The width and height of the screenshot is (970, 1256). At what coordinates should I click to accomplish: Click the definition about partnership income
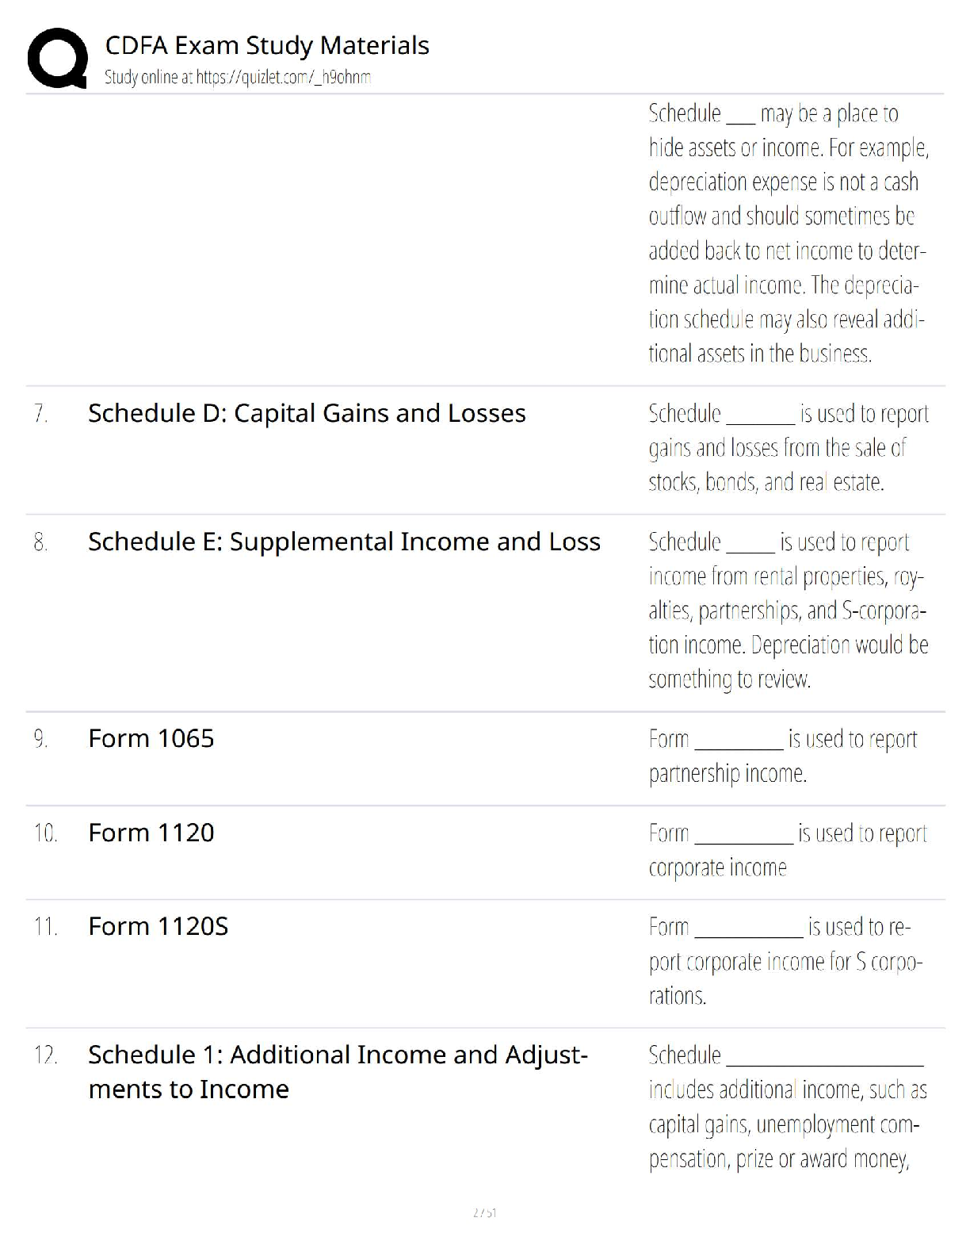[x=782, y=756]
